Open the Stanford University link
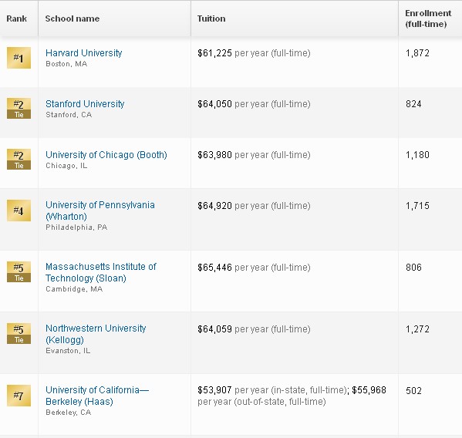 [85, 104]
